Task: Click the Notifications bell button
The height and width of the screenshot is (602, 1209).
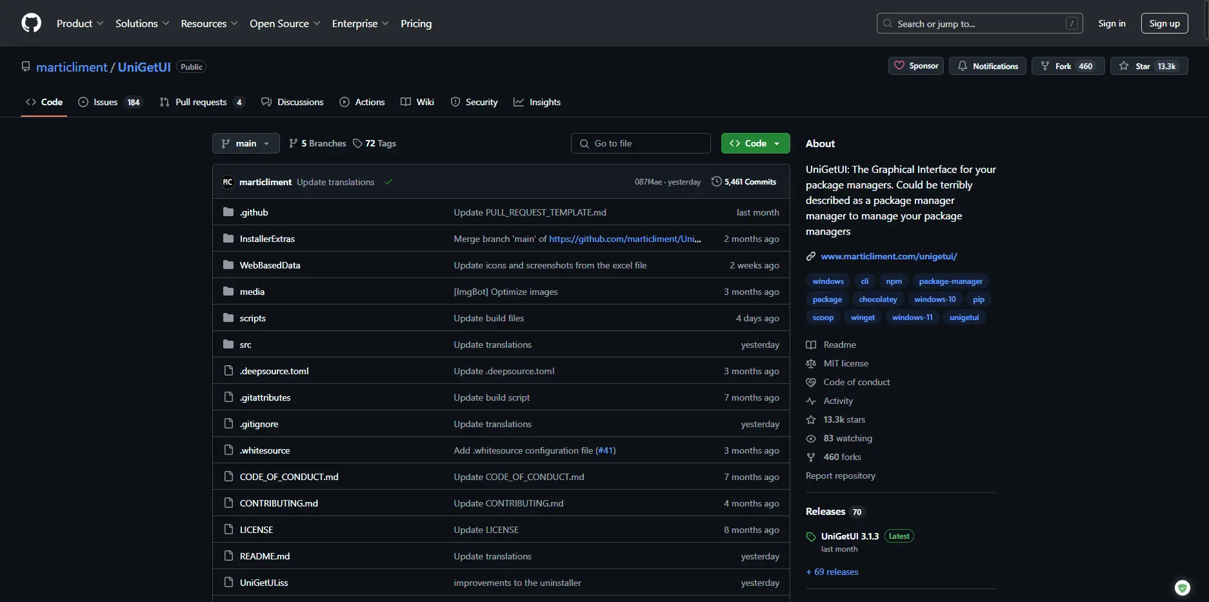Action: 988,66
